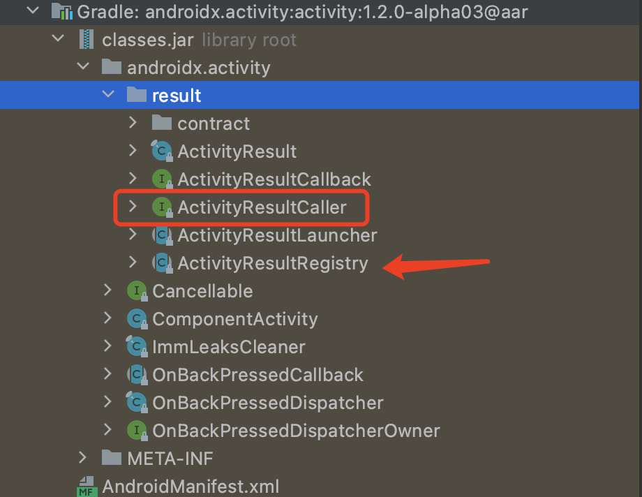The height and width of the screenshot is (497, 642).
Task: Collapse the classes.jar library root
Action: click(58, 39)
